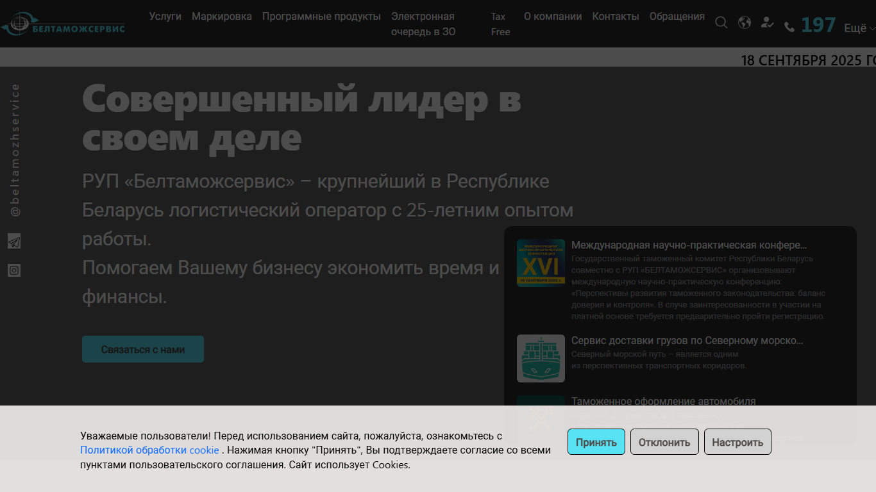Open Таможенное оформление автомобиля news title
876x492 pixels.
click(664, 401)
